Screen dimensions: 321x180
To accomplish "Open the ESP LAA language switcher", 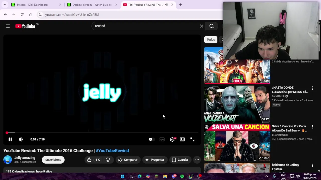I will pyautogui.click(x=283, y=176).
